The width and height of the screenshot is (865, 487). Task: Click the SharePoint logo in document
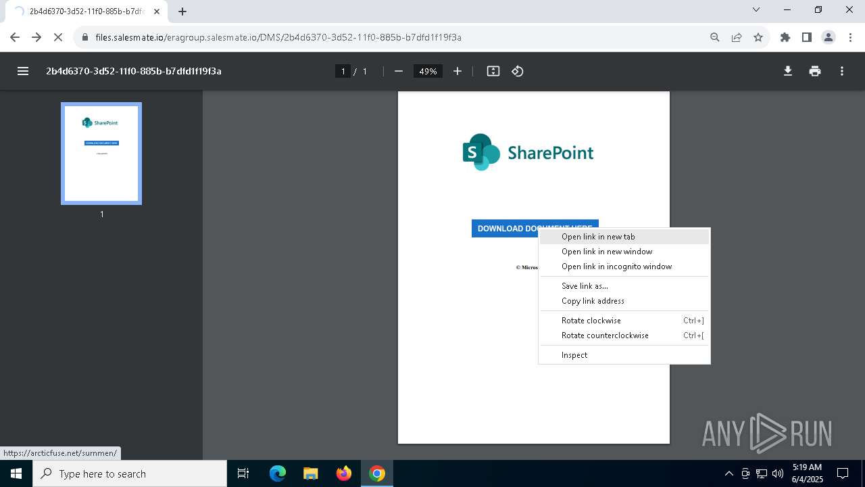(x=528, y=152)
